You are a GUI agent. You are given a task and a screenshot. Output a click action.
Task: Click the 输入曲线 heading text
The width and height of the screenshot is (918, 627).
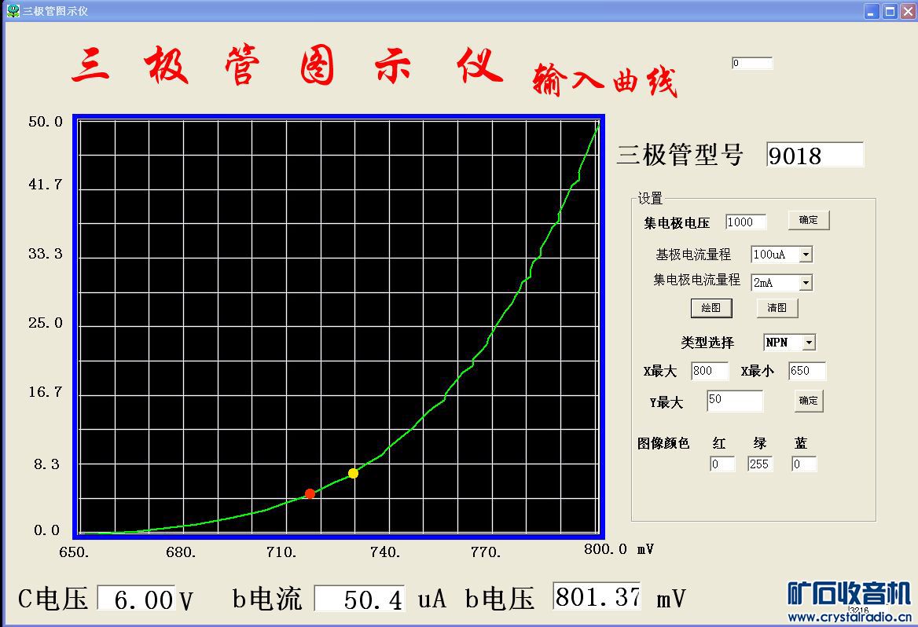(604, 80)
